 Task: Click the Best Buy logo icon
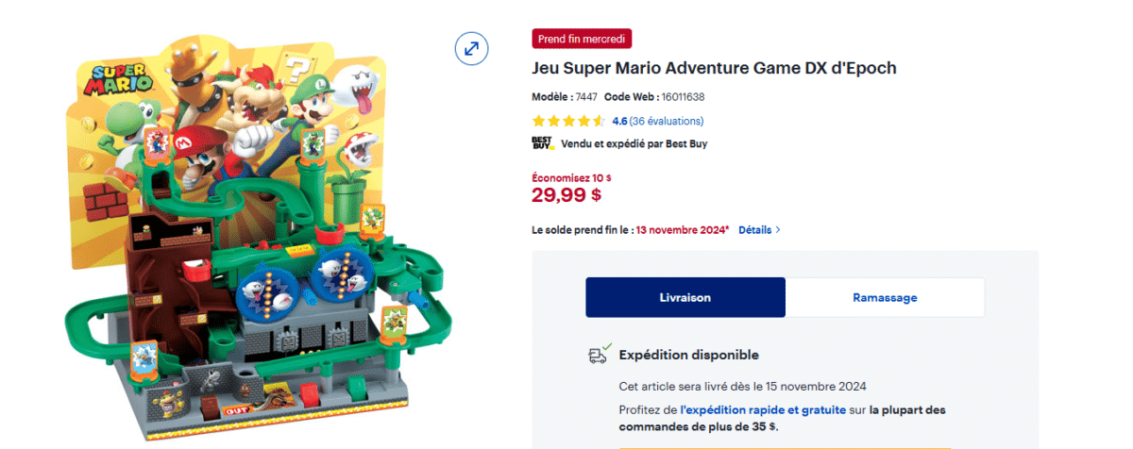coord(542,143)
